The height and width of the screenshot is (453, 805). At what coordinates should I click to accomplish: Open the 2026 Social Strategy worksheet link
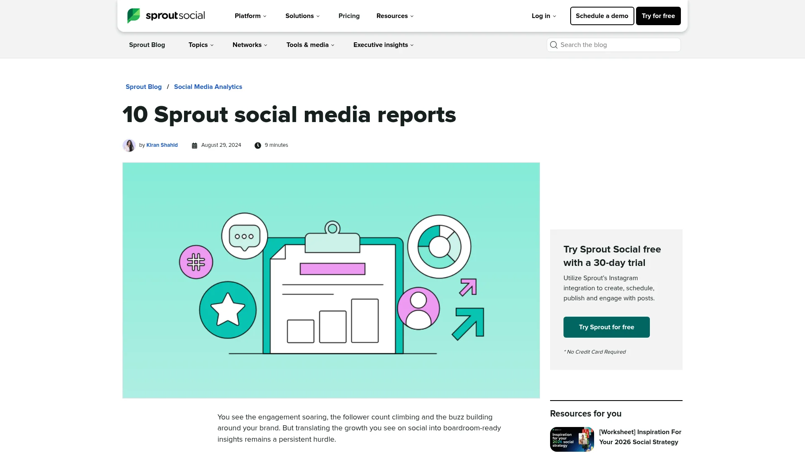(640, 437)
